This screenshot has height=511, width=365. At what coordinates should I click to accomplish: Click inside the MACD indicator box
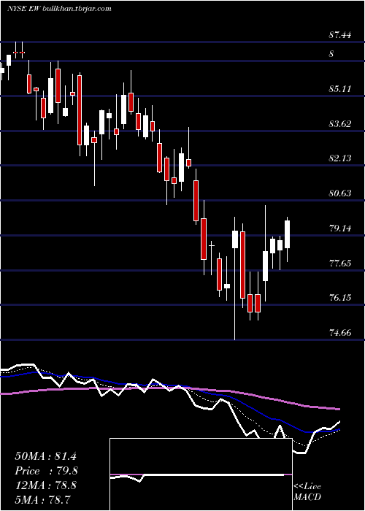[x=201, y=474]
